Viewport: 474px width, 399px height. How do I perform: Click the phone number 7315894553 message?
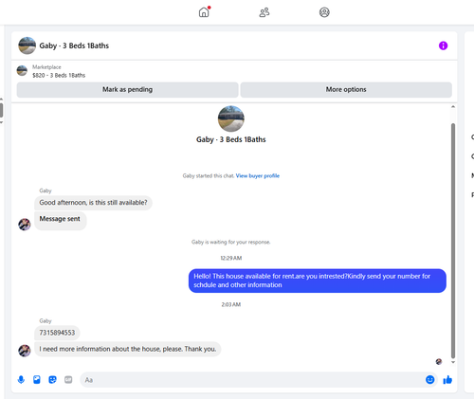(57, 333)
